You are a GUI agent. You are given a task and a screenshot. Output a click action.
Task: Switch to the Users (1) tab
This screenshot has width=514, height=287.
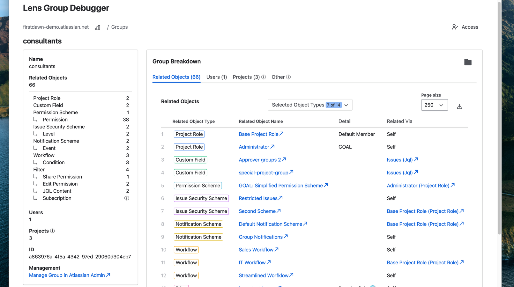coord(217,77)
